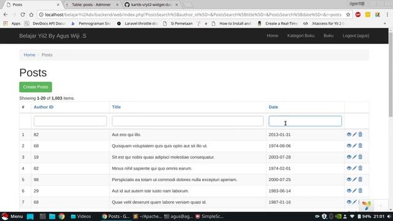Edit the post 'Minus nihil sapiente' row
393x221 pixels.
[x=355, y=168]
